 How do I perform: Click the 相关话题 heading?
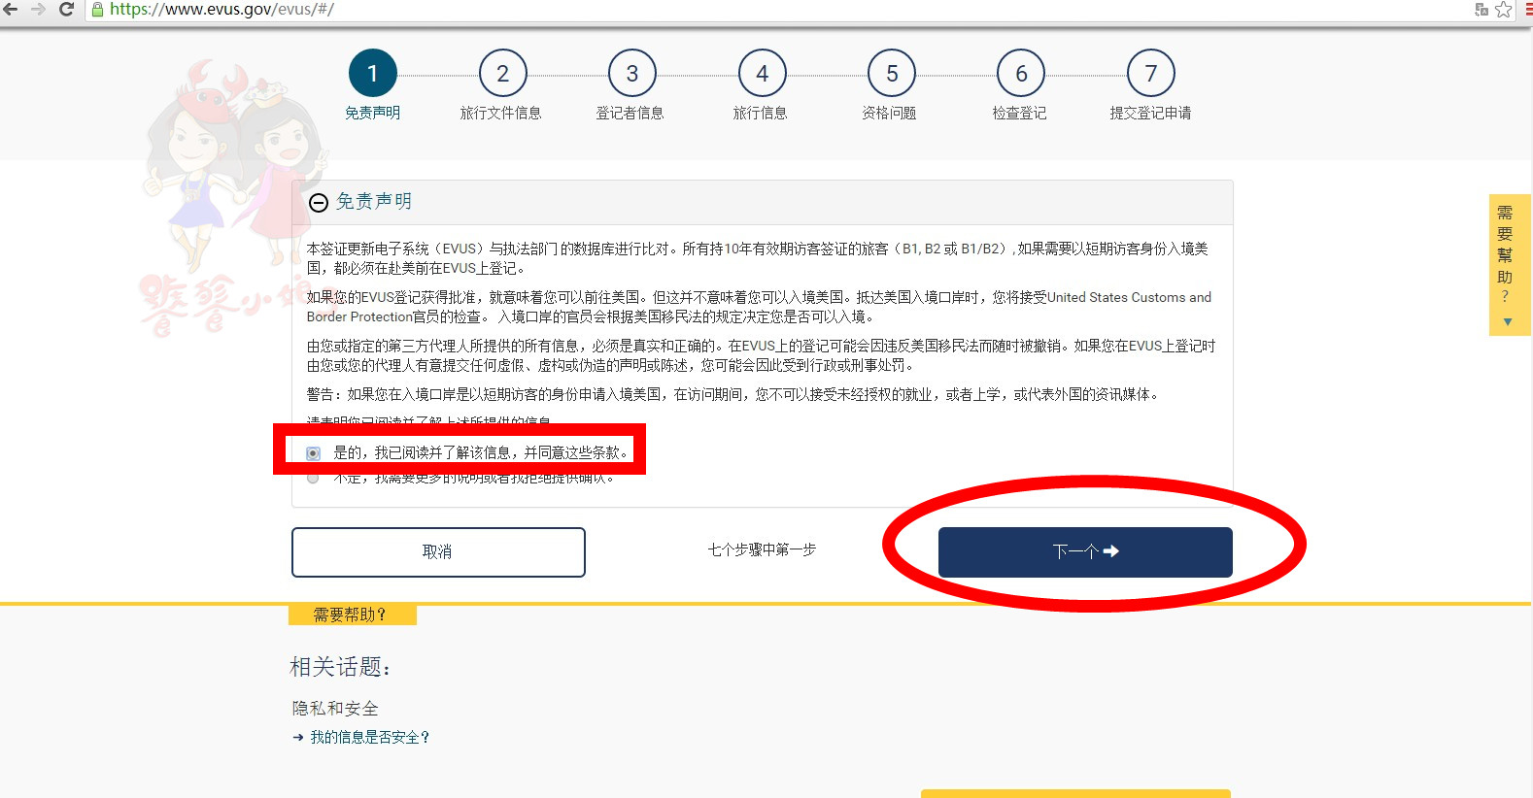340,667
